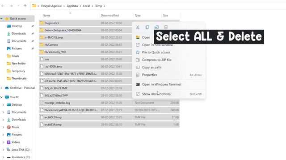Image resolution: width=286 pixels, height=160 pixels.
Task: Go up one folder level
Action: 25,6
